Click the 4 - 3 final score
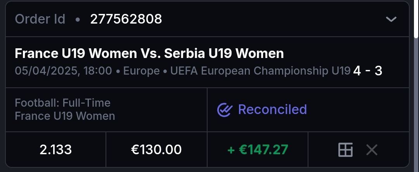Viewport: 419px width, 172px height. (x=367, y=71)
